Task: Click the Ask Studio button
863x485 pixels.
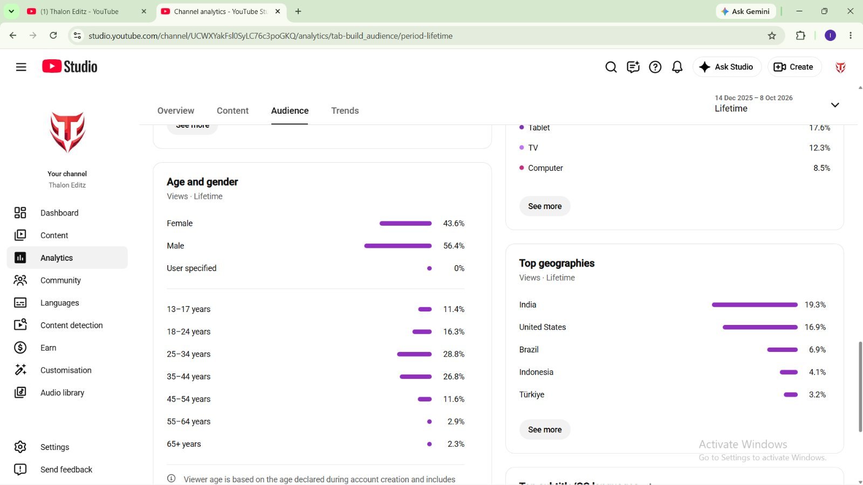Action: (727, 67)
